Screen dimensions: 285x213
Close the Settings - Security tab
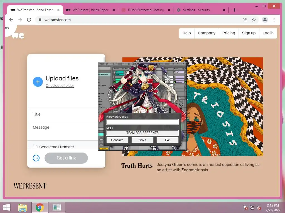tap(224, 10)
